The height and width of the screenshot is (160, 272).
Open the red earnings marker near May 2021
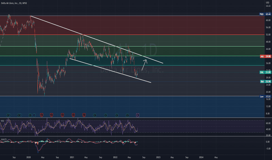point(84,115)
